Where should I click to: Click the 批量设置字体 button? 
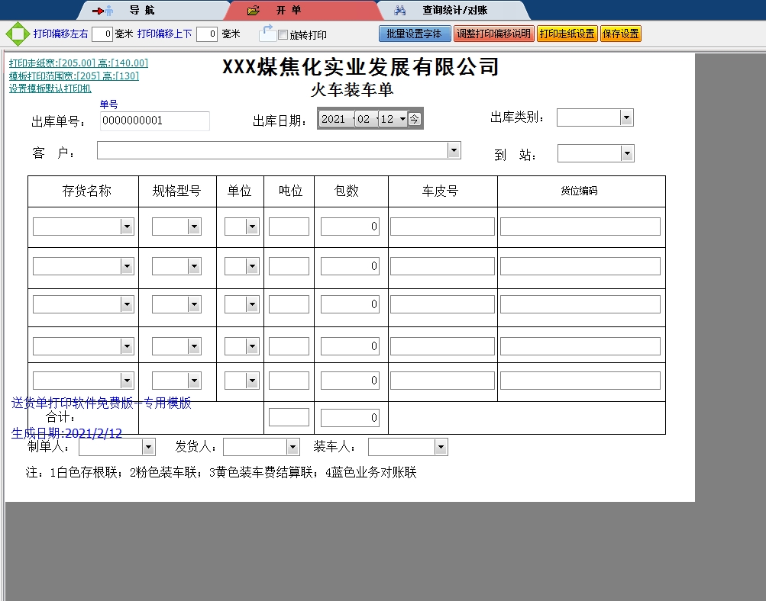pos(414,34)
